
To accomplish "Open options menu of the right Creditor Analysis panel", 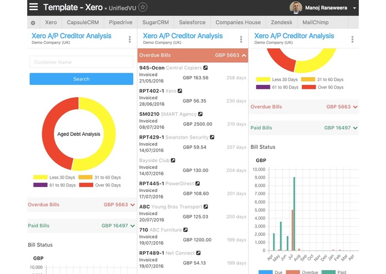I will click(x=352, y=39).
